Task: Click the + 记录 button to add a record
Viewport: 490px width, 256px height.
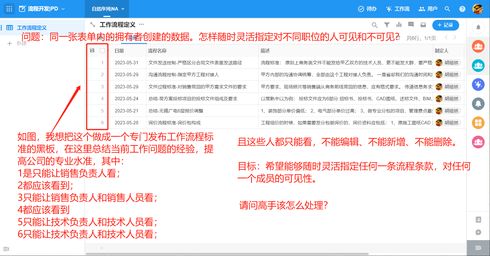Action: [446, 25]
